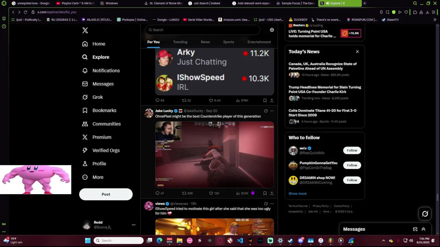
Task: Open the More menu in sidebar
Action: 93,177
